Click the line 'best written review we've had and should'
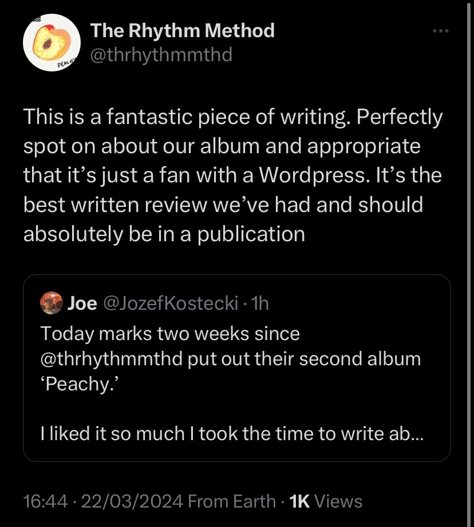The width and height of the screenshot is (474, 527). 223,205
